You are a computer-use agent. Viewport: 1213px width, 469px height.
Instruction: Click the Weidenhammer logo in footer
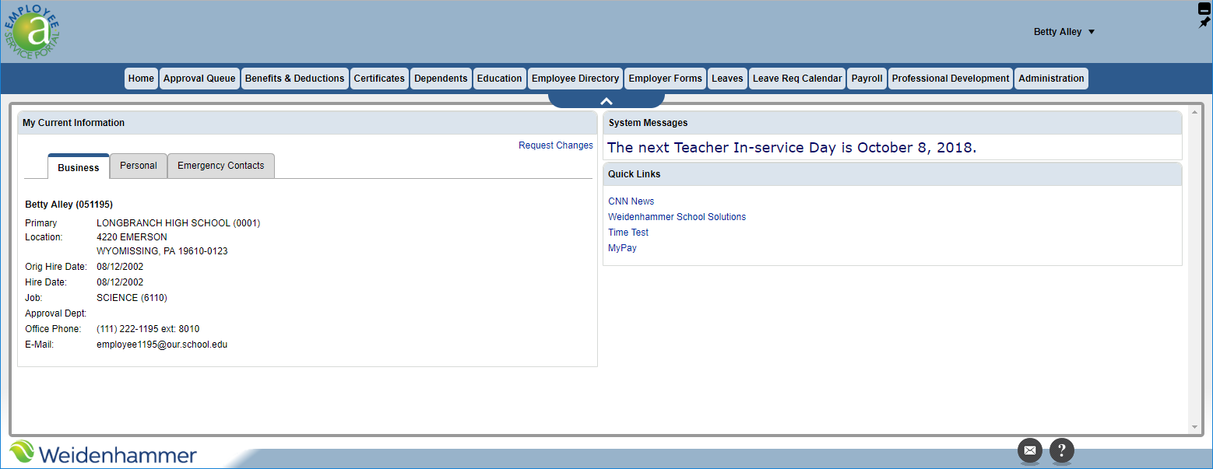pyautogui.click(x=104, y=453)
